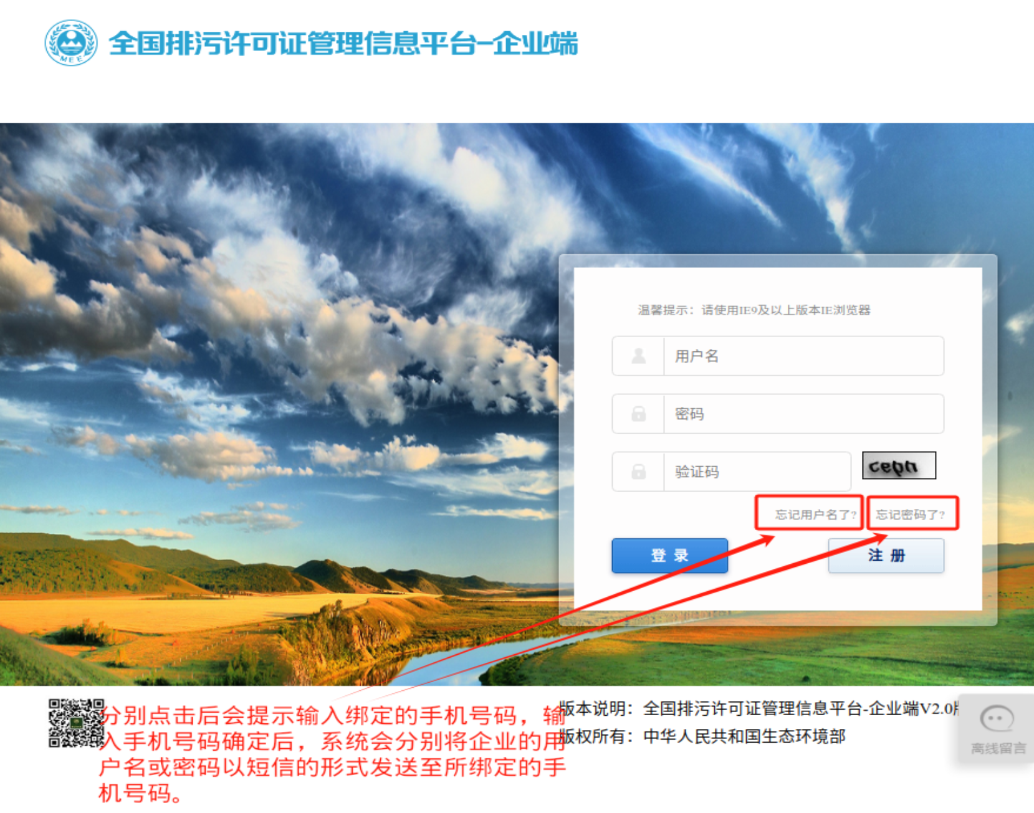
Task: Click the 温馨提示 IE9 browser tip text
Action: point(754,310)
